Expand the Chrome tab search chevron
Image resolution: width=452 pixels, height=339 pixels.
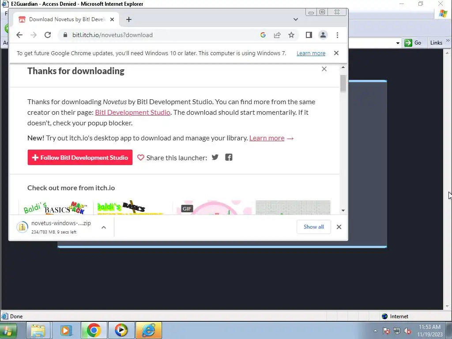click(295, 19)
